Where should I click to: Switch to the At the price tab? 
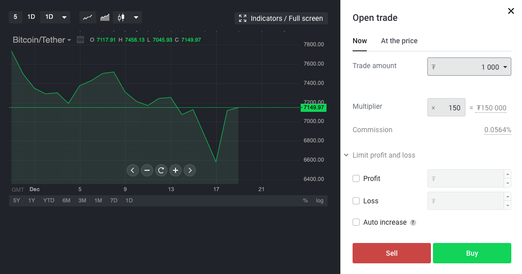[399, 41]
